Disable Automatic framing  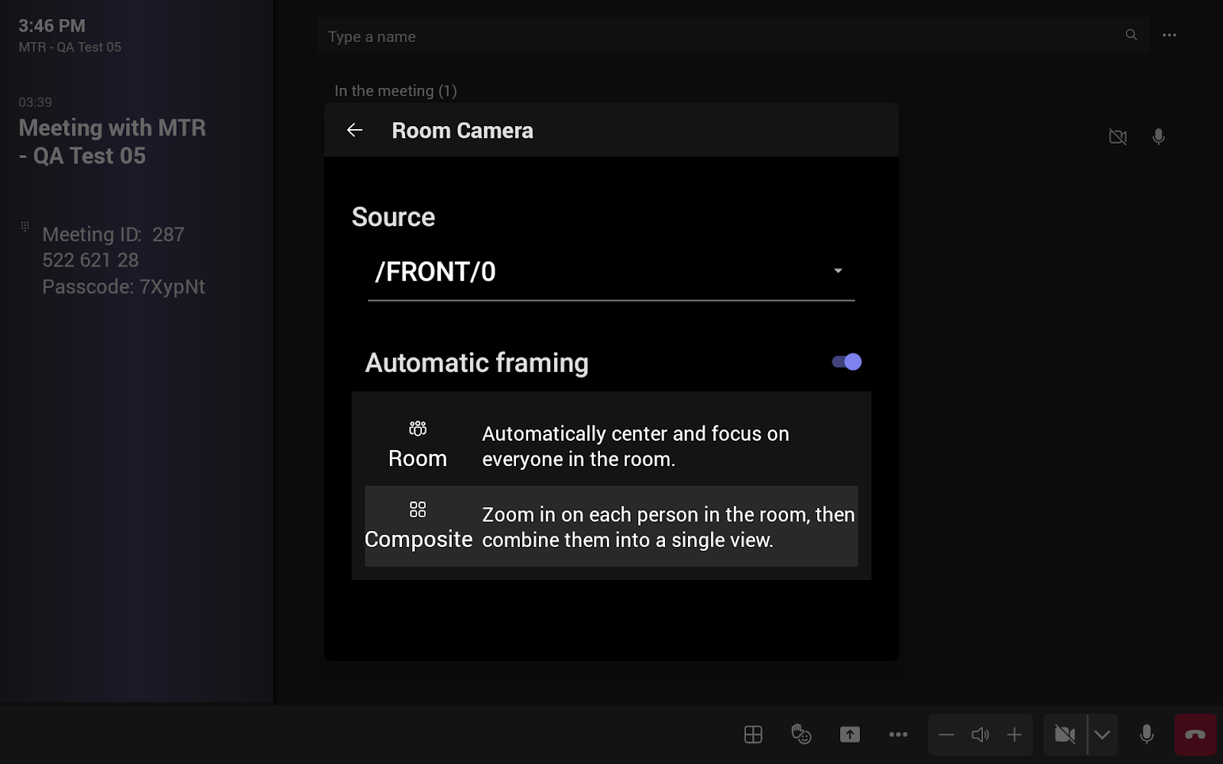(x=845, y=361)
